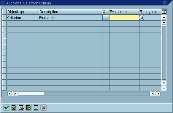
Task: Click the Evaluation column header
Action: (124, 12)
